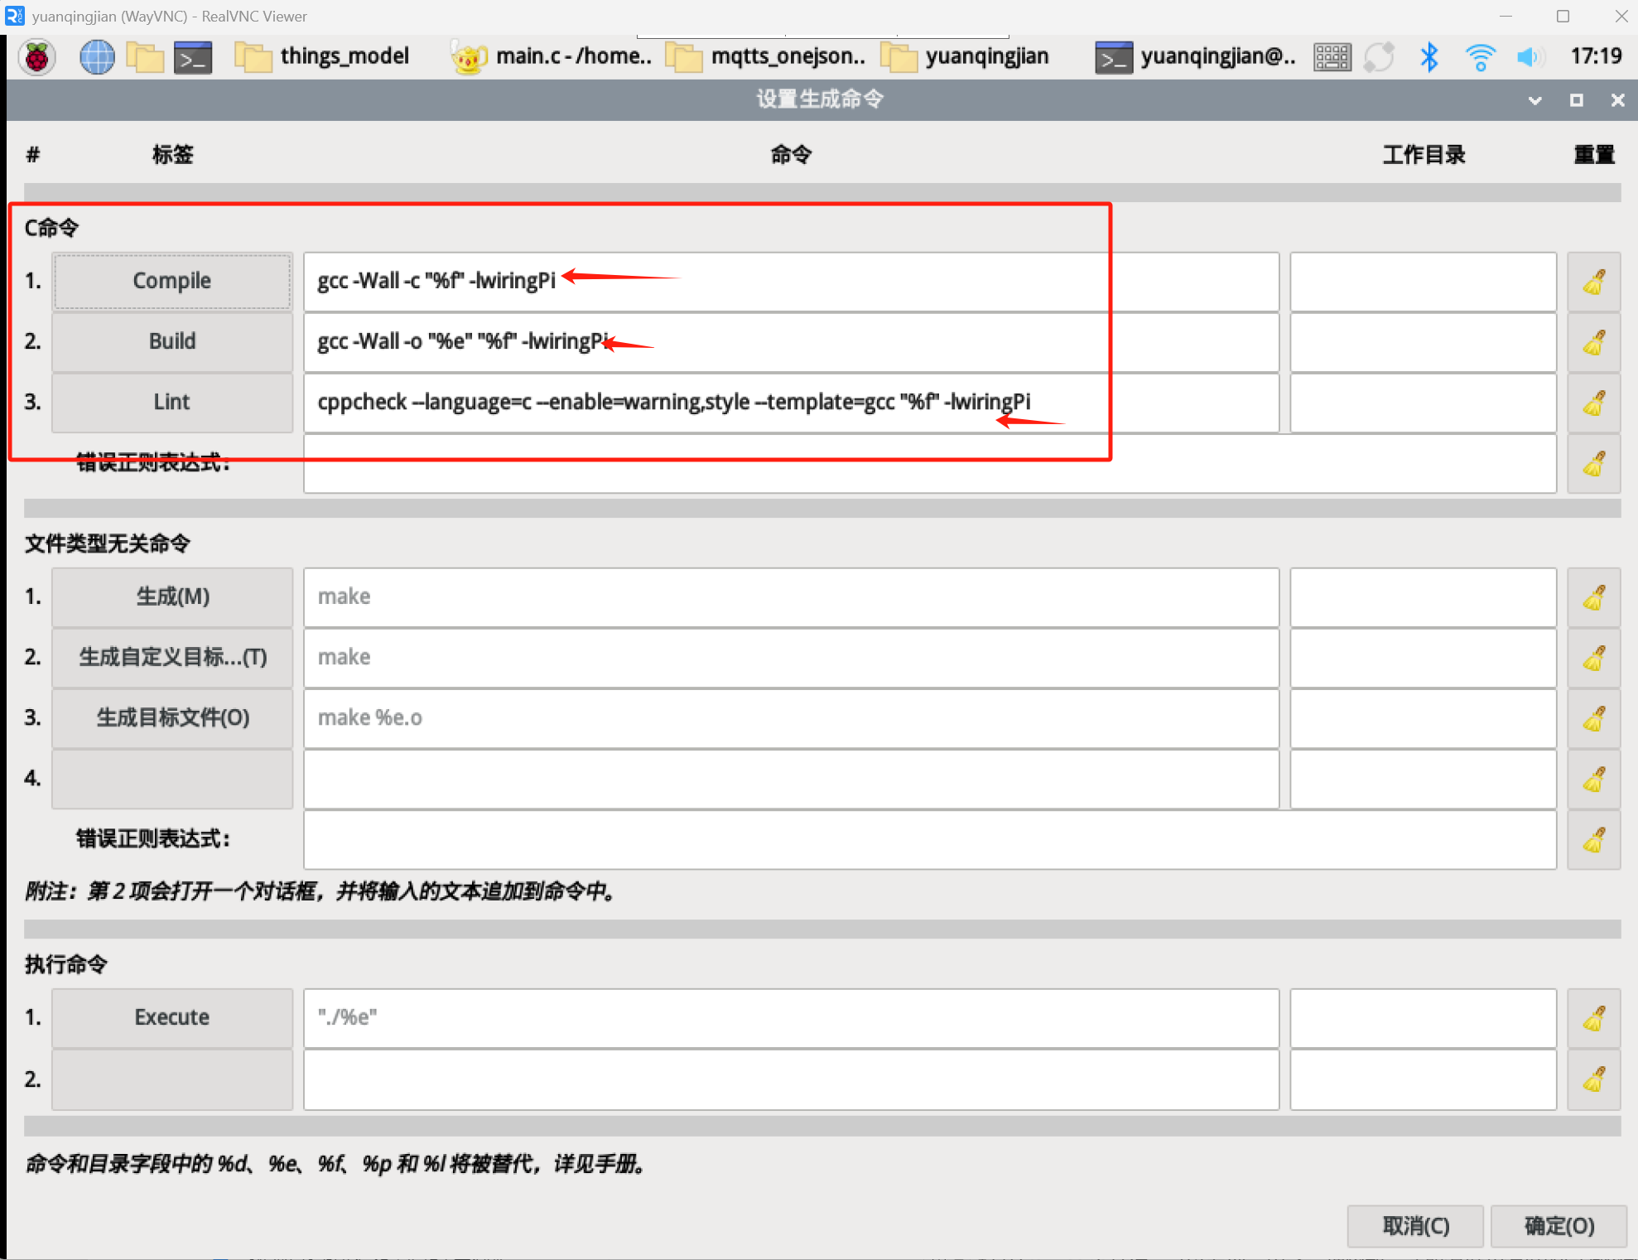Click the Build label button
The width and height of the screenshot is (1638, 1260).
[172, 341]
